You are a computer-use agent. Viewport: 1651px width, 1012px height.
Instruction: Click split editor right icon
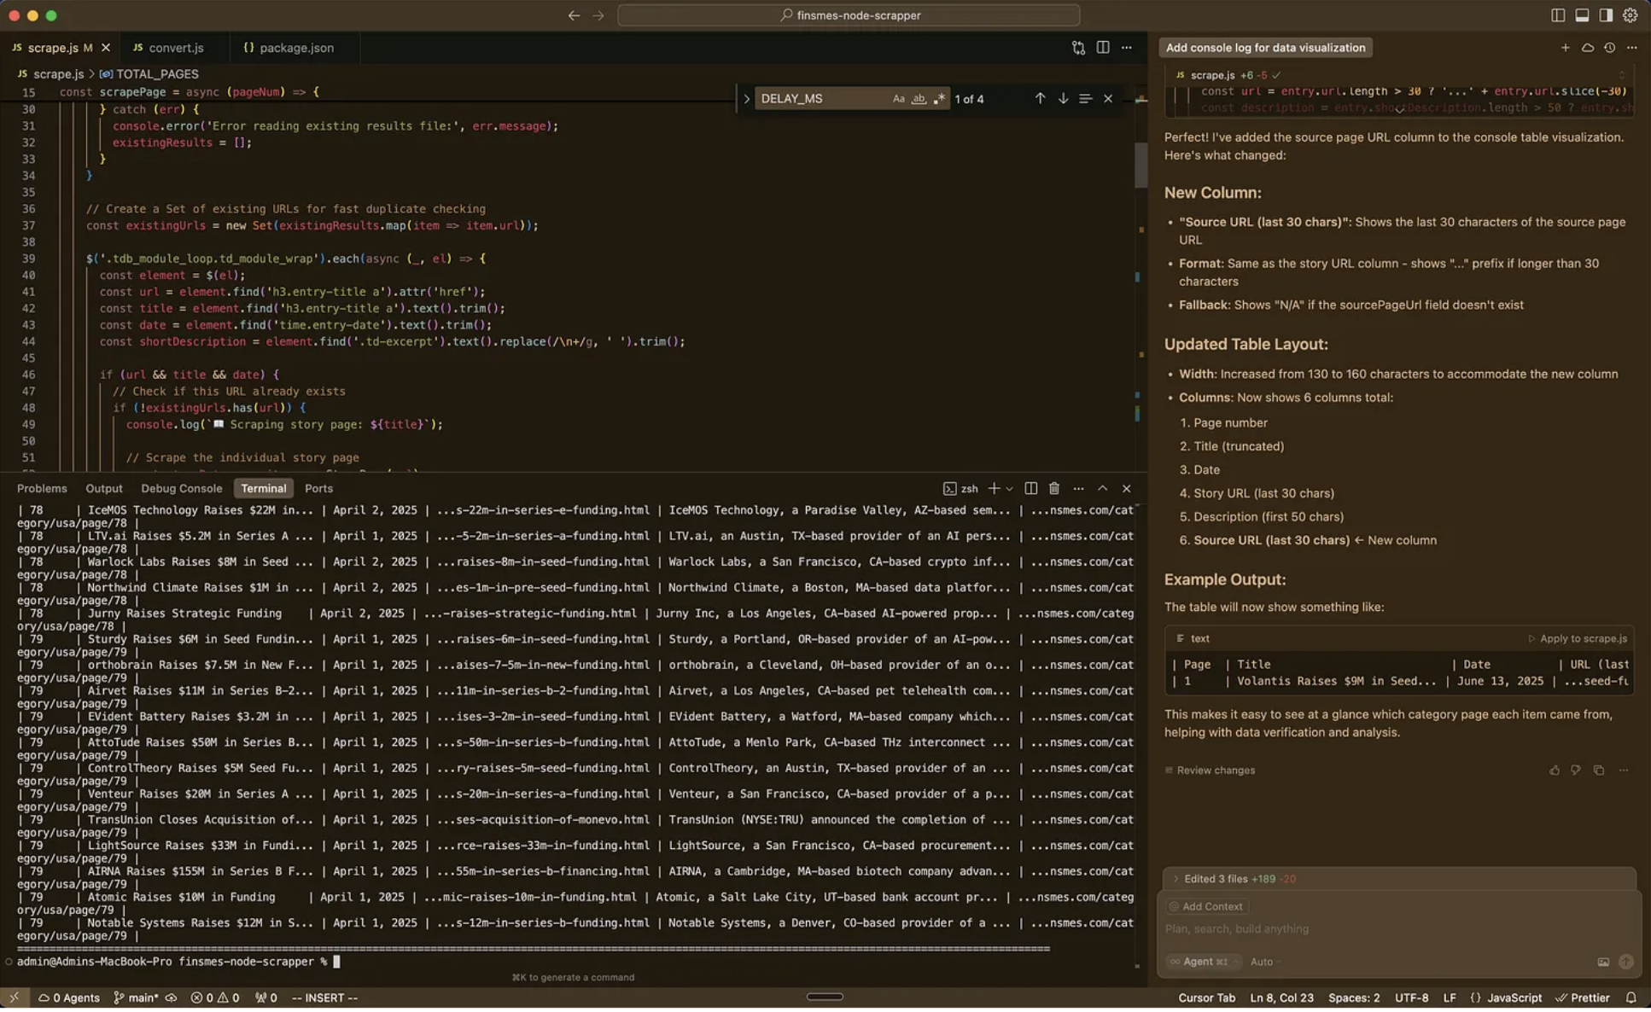[x=1103, y=48]
